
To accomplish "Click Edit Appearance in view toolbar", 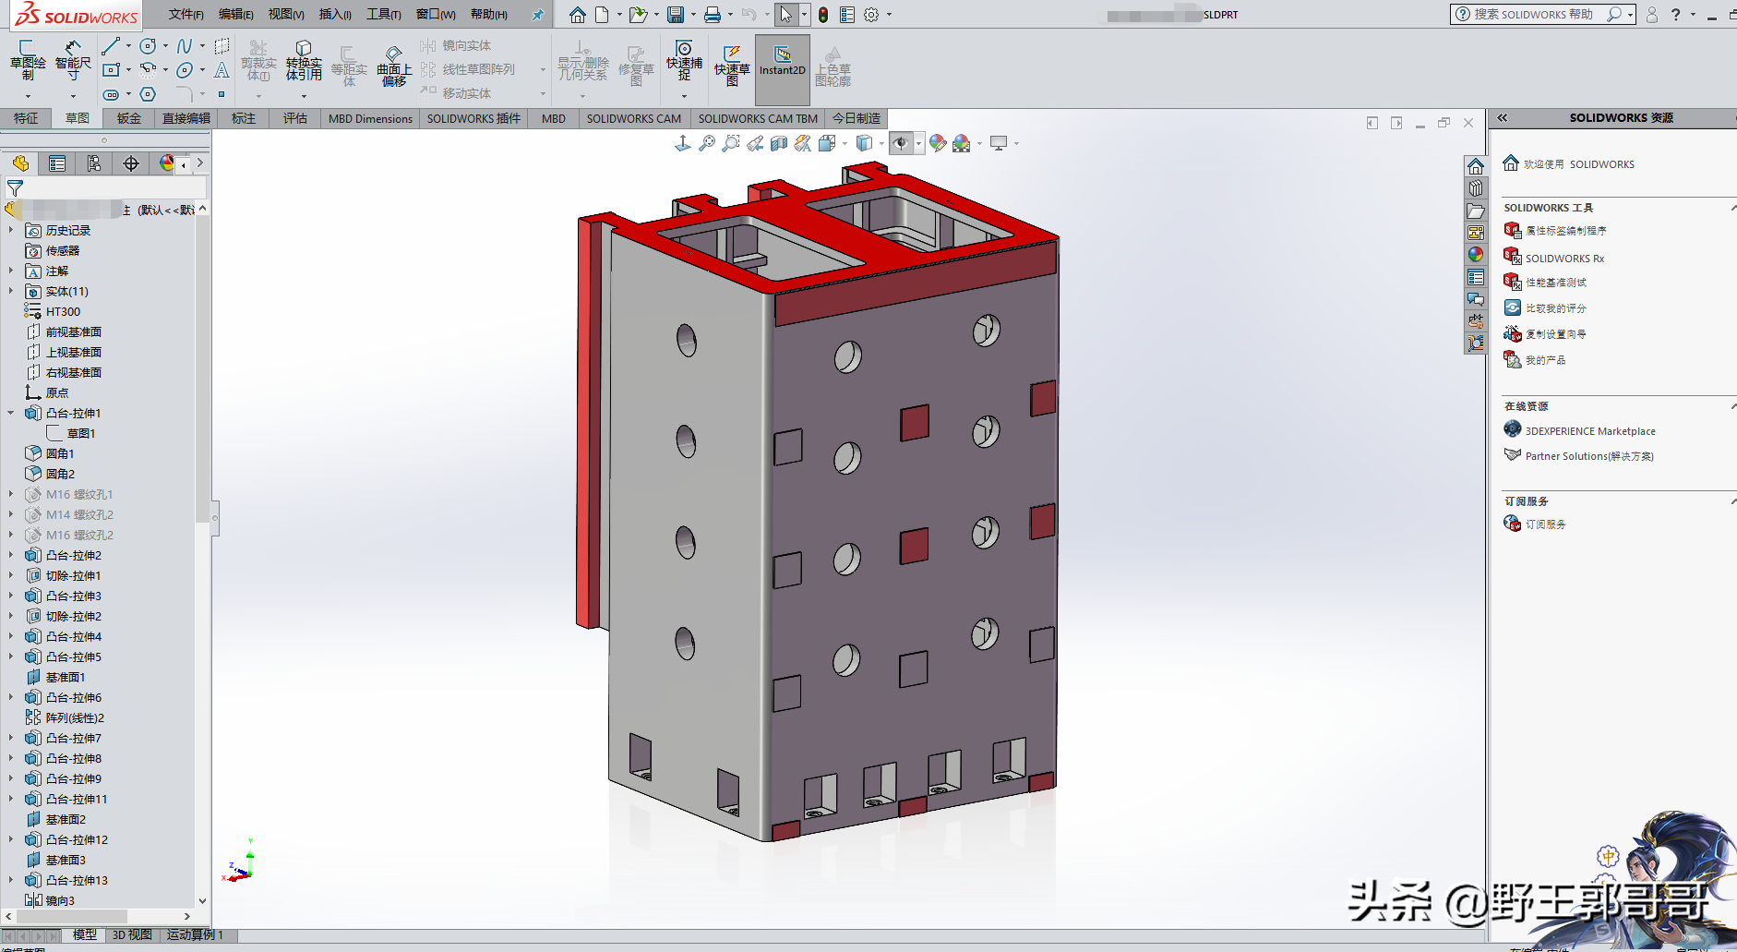I will click(x=938, y=143).
